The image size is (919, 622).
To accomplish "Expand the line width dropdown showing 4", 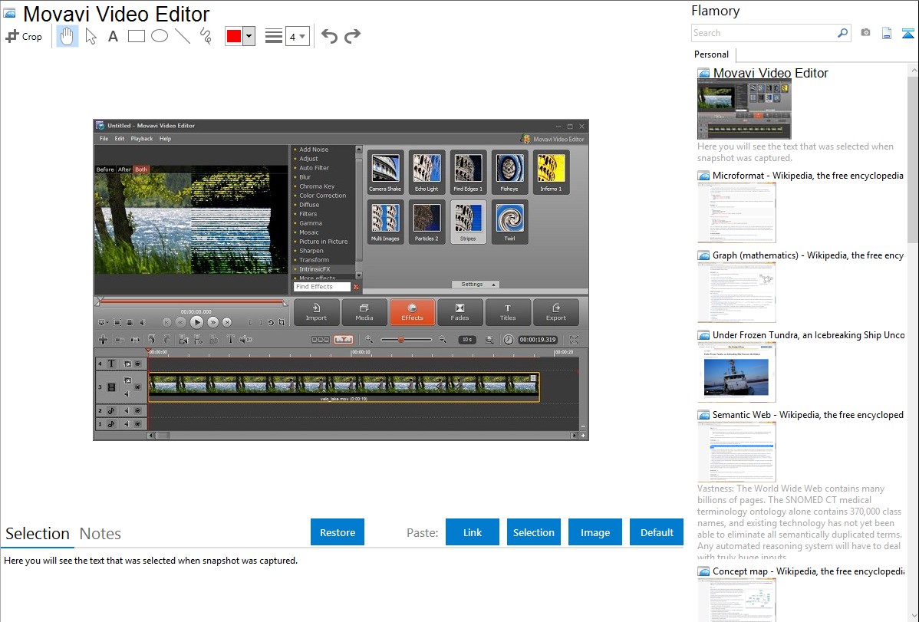I will pos(297,36).
